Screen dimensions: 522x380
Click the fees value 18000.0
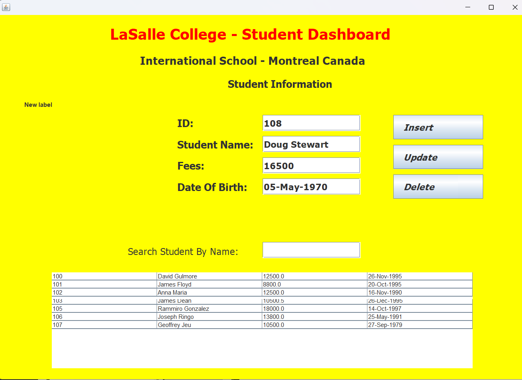tap(314, 309)
